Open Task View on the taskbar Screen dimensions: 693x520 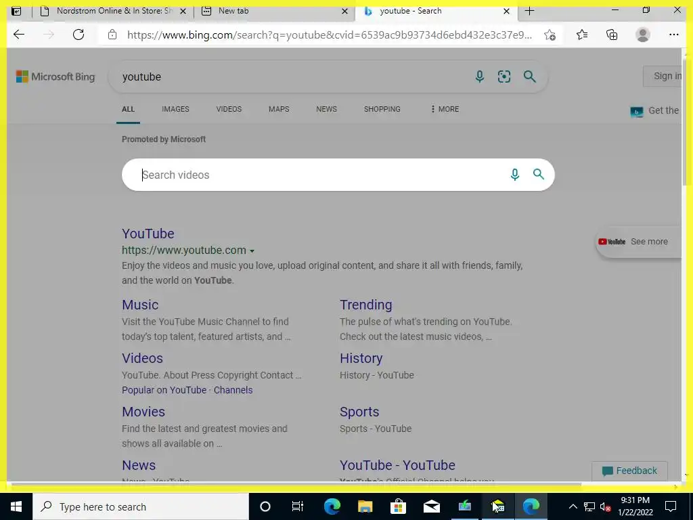[x=298, y=506]
